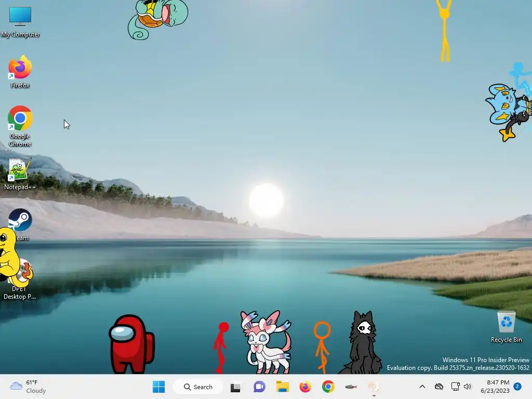The height and width of the screenshot is (399, 532).
Task: Click the red Among Us crewmate pet
Action: 131,344
